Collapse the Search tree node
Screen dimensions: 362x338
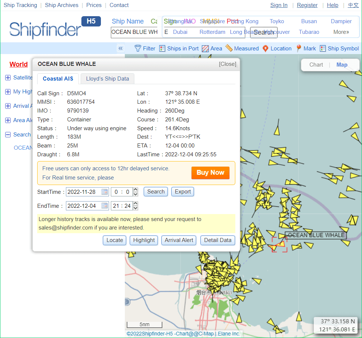tap(8, 134)
